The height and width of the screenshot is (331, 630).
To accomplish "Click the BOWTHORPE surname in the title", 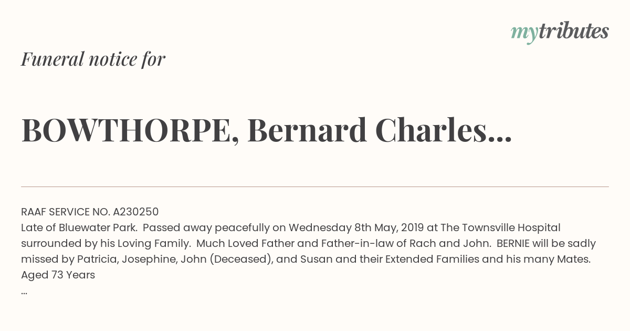I will tap(126, 131).
